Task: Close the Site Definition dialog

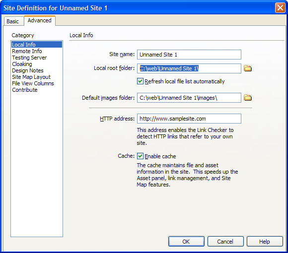Action: pos(280,8)
